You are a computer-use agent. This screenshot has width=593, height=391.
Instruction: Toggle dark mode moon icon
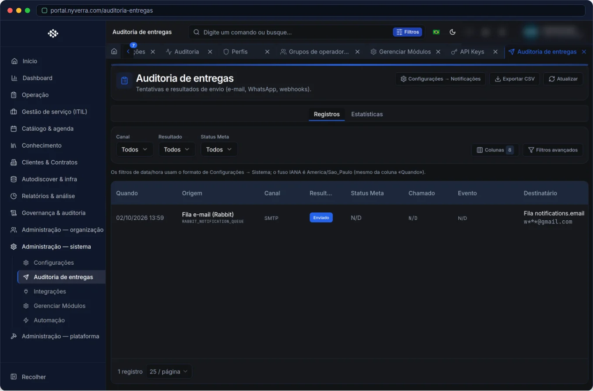pyautogui.click(x=453, y=32)
